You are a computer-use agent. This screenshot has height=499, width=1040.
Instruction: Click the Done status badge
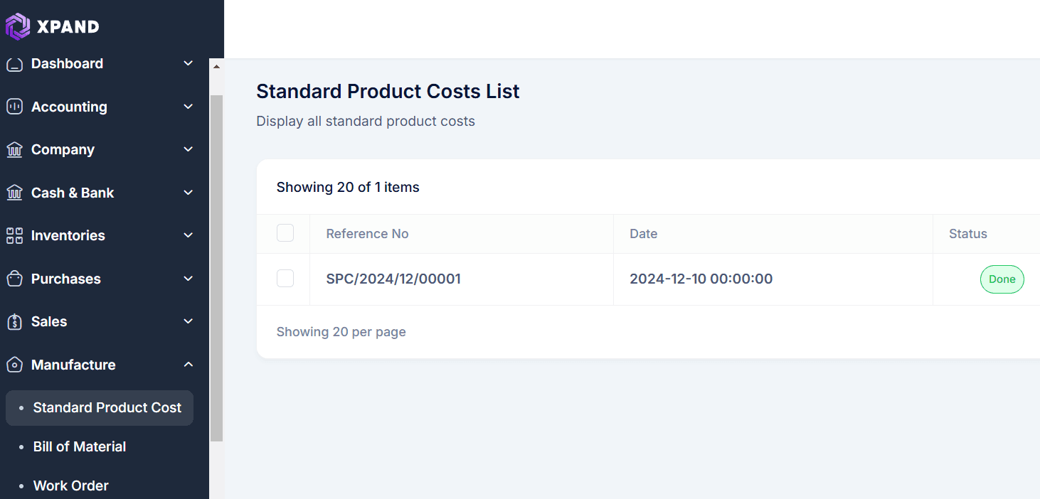[x=1002, y=279]
